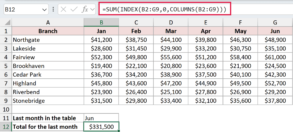
Task: Click Northgate's Jun value $48,900
Action: click(275, 40)
